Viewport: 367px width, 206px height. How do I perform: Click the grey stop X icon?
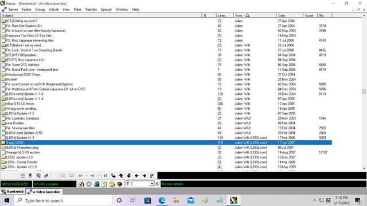(89, 184)
